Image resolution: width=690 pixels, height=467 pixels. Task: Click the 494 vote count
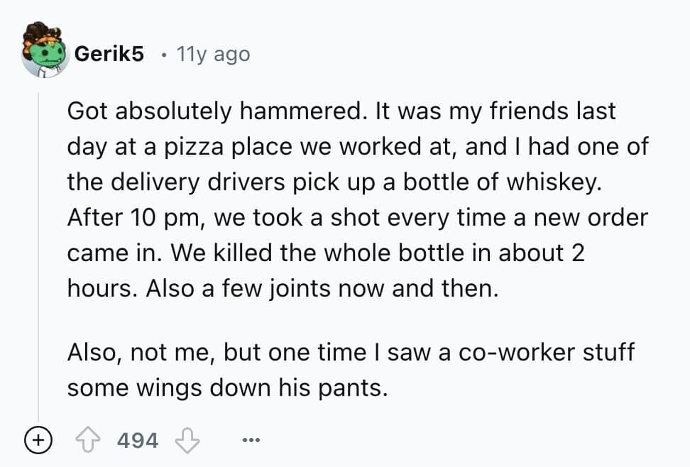point(137,440)
